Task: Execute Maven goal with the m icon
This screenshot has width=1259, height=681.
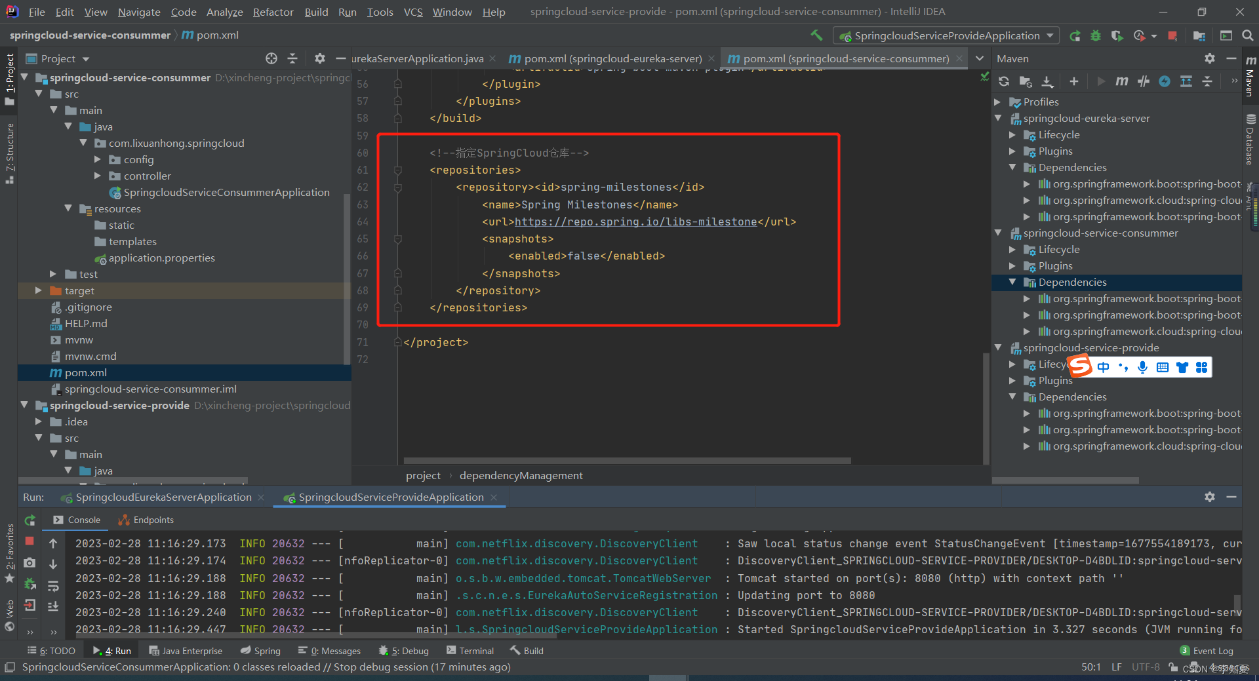Action: pos(1122,81)
